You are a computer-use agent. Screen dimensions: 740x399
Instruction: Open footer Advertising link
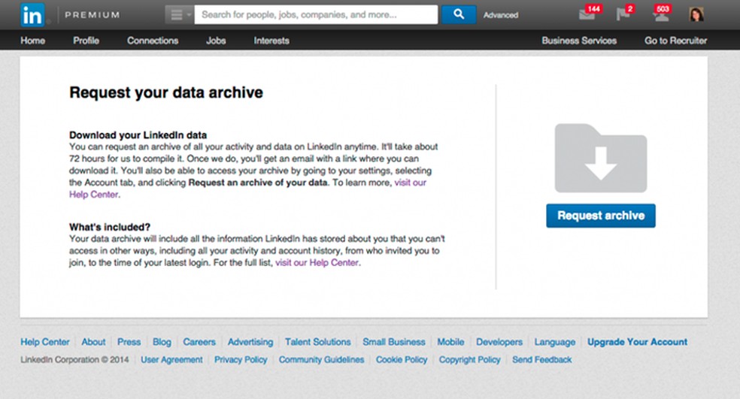coord(250,342)
